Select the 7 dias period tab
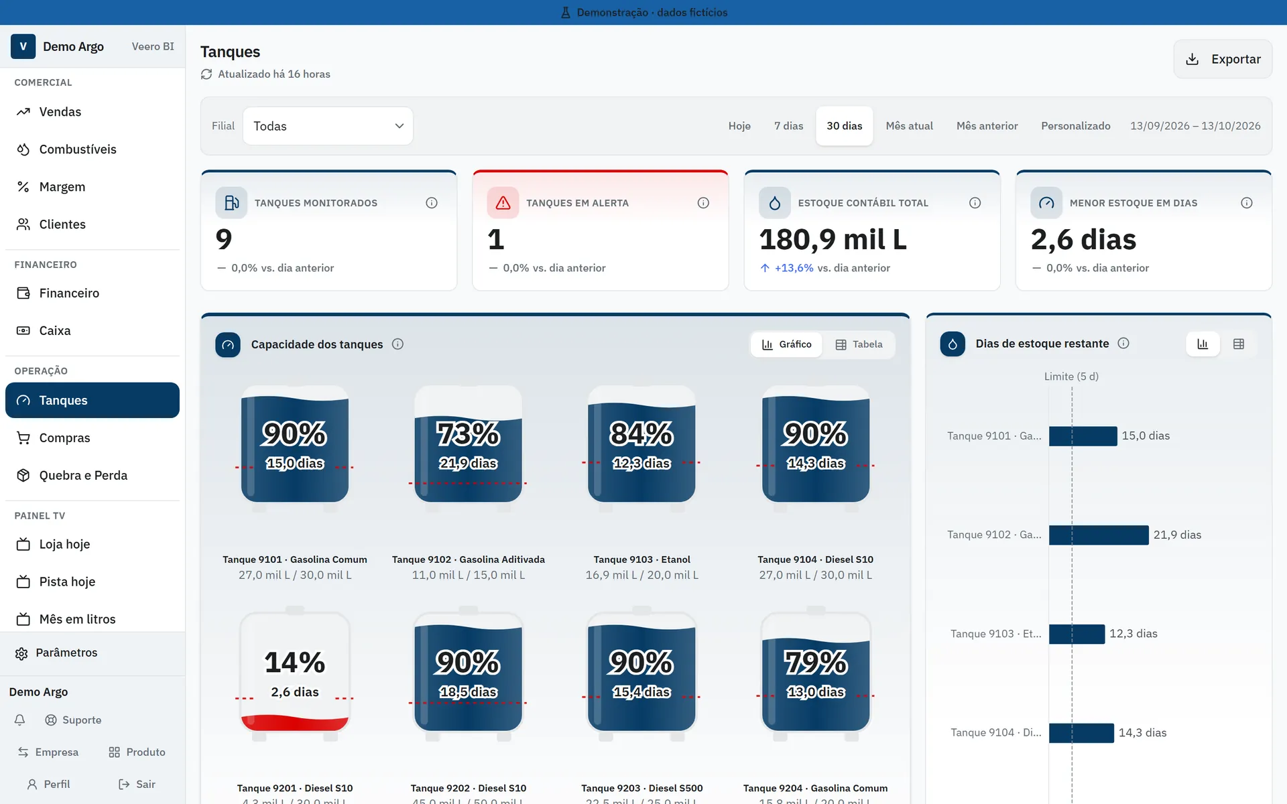1287x804 pixels. [788, 126]
